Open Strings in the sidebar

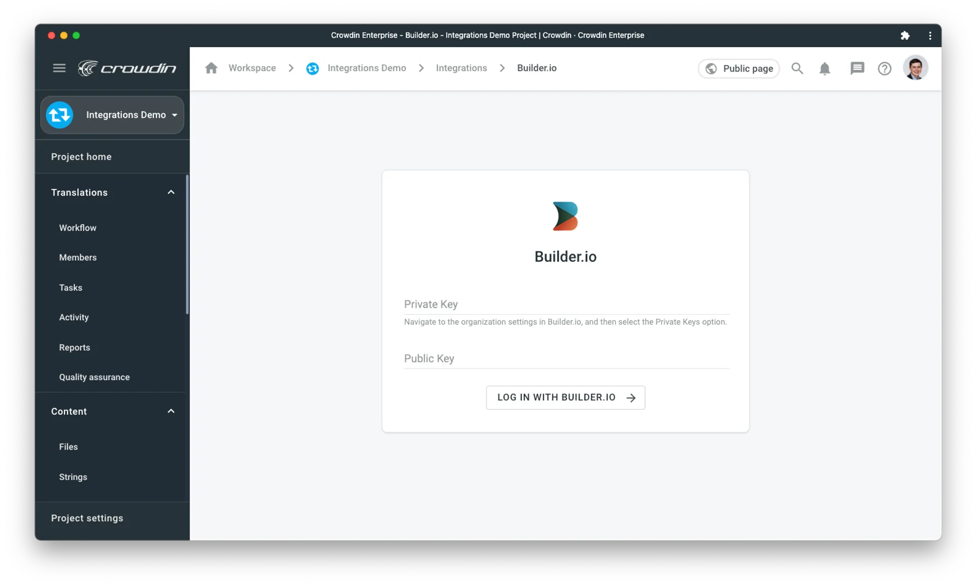pos(73,477)
